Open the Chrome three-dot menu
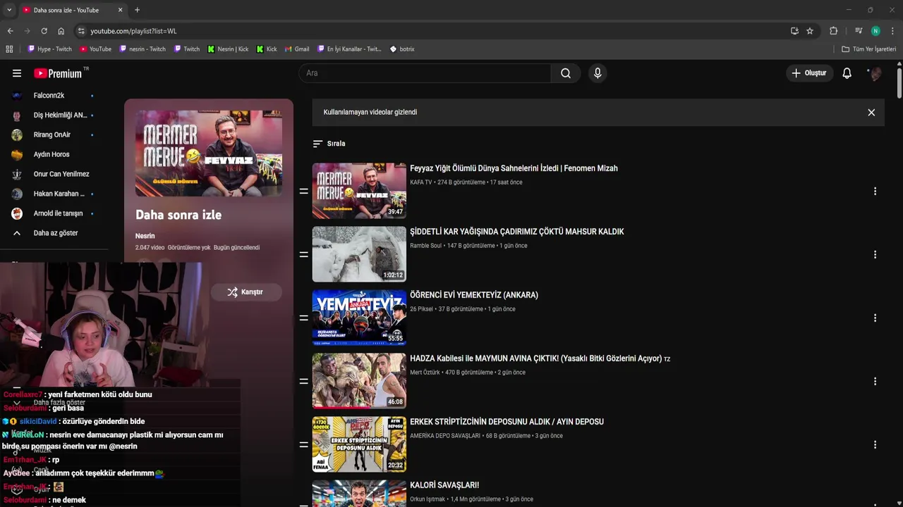This screenshot has height=507, width=903. click(892, 31)
